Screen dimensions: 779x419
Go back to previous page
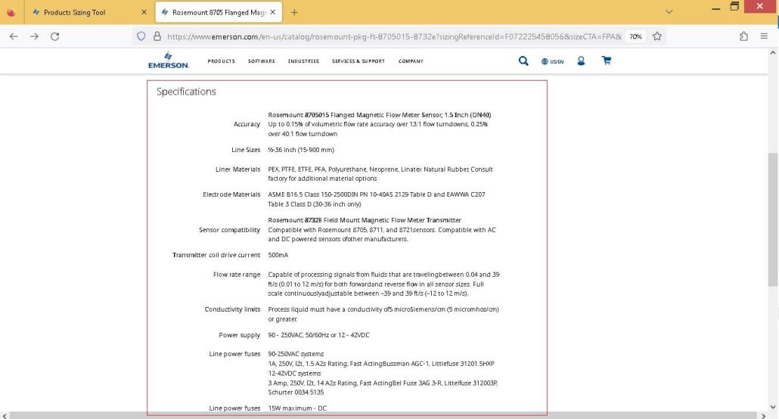coord(14,36)
